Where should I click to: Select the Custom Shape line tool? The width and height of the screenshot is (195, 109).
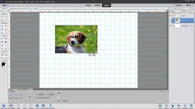point(6,45)
